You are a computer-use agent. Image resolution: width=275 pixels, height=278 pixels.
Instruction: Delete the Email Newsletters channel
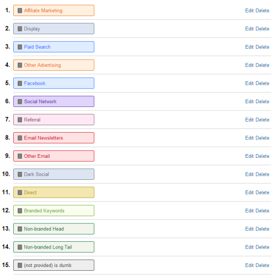coord(263,138)
